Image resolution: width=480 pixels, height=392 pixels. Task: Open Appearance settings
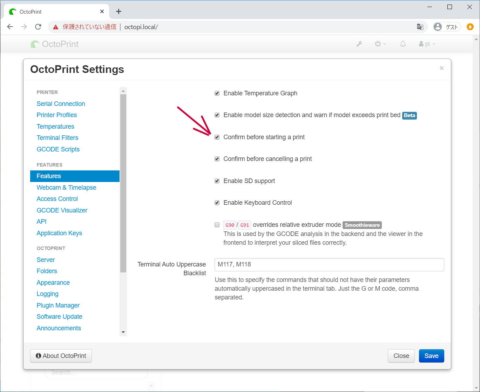[x=53, y=283]
